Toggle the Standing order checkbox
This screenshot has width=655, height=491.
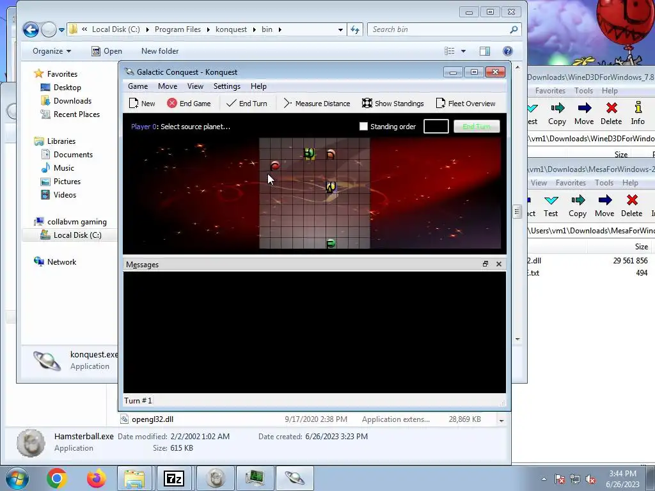pos(363,126)
